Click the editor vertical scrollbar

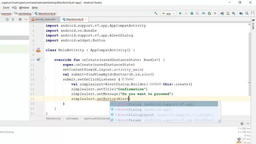pyautogui.click(x=250, y=64)
